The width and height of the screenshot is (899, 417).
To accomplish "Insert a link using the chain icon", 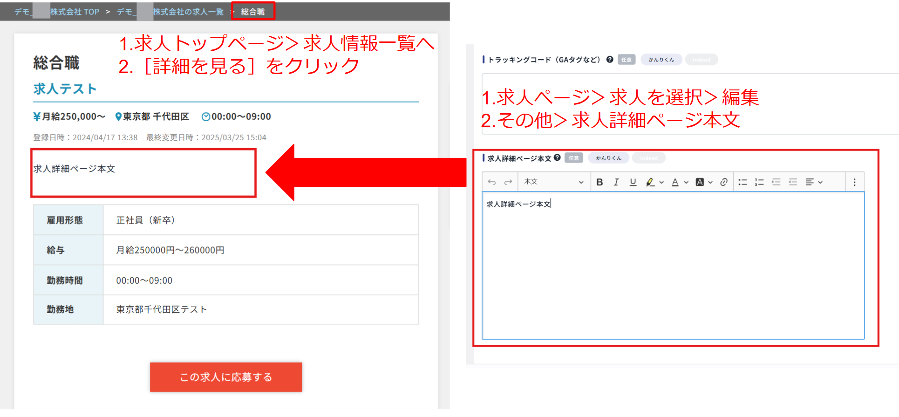I will click(x=723, y=182).
